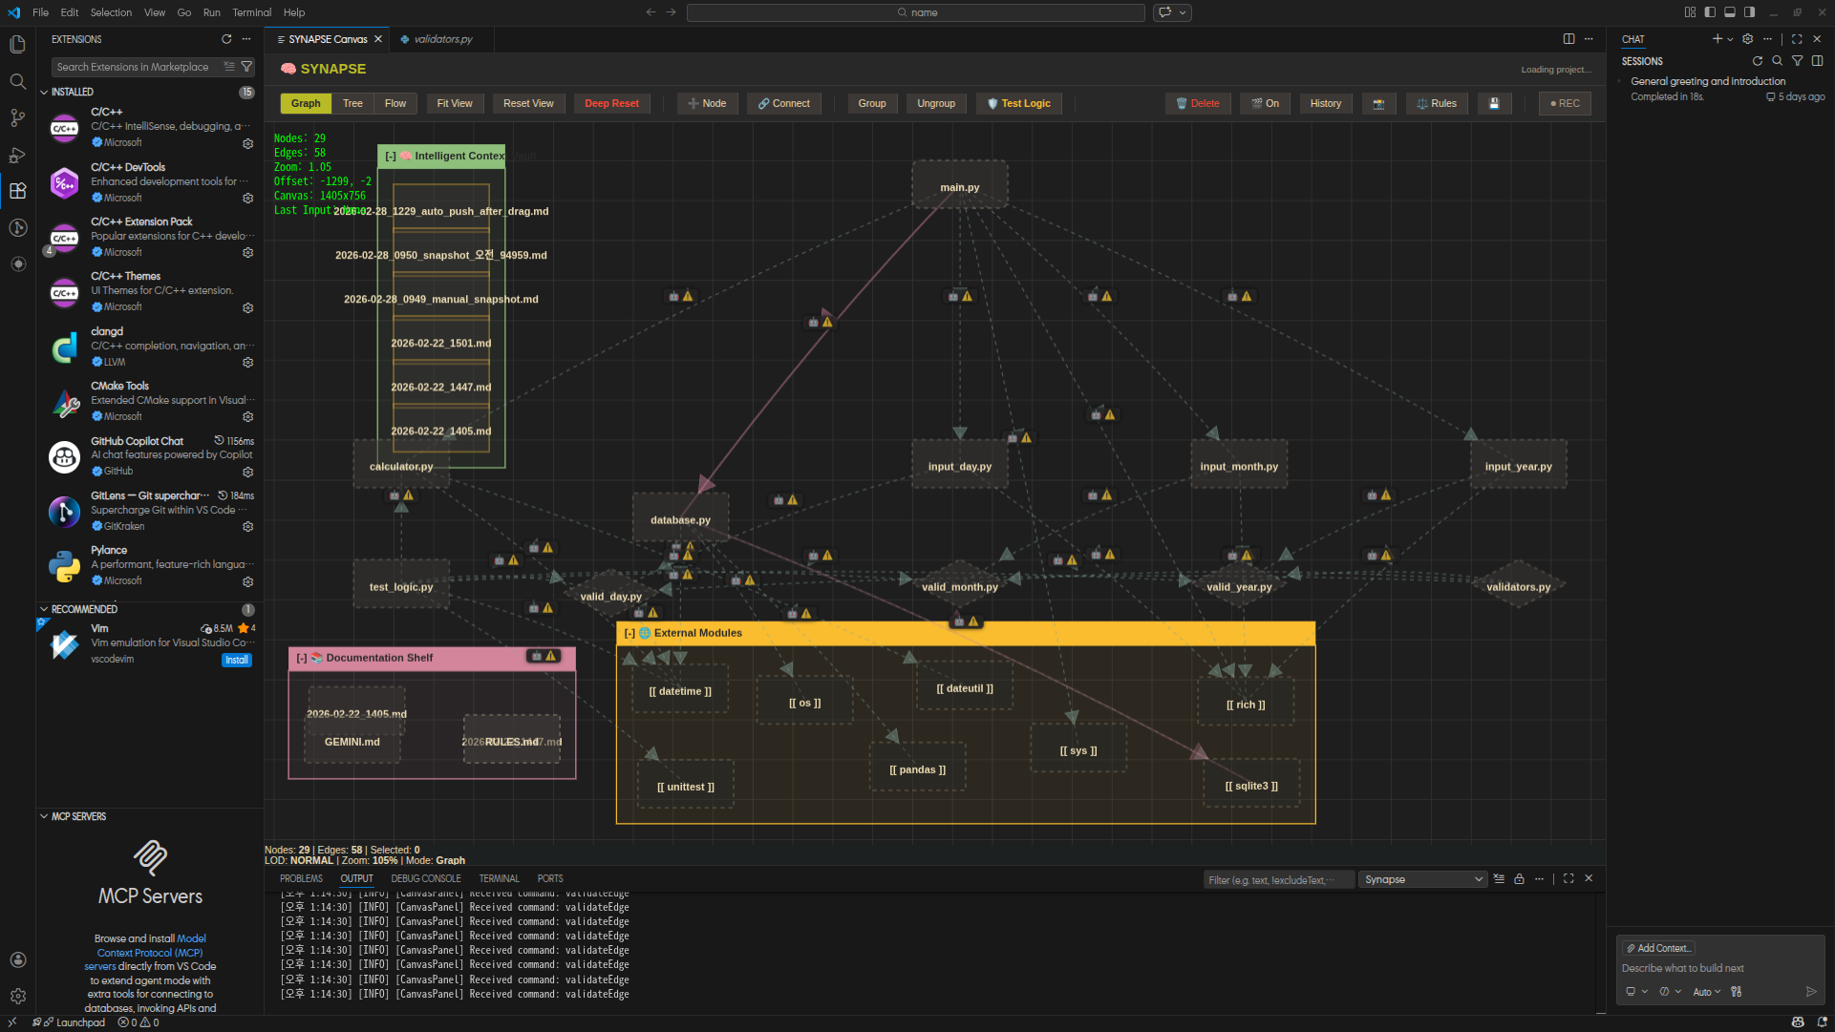Collapse the INSTALLED extensions section
The height and width of the screenshot is (1032, 1835).
[44, 92]
